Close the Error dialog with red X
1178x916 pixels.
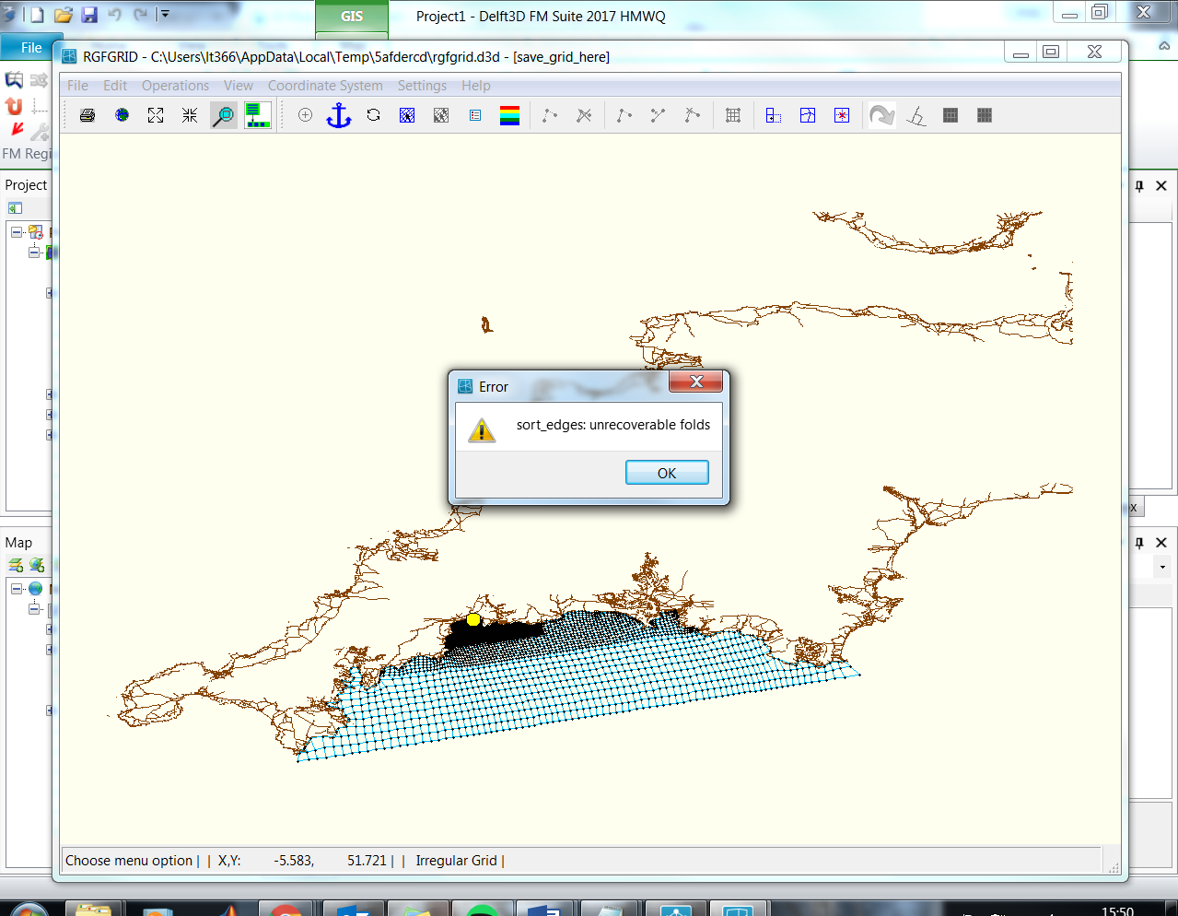[695, 382]
